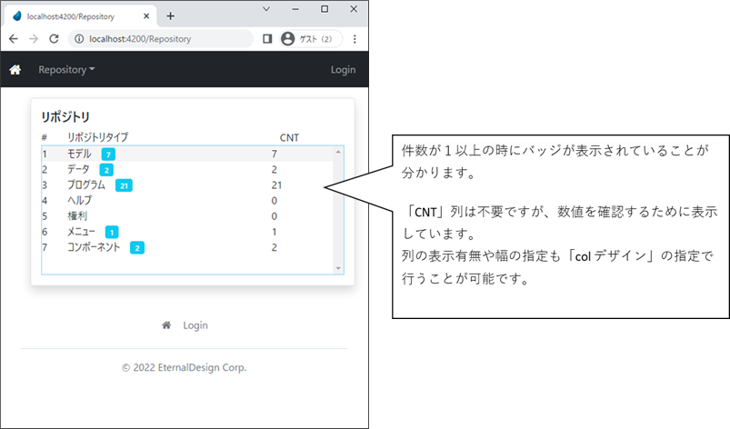The width and height of the screenshot is (730, 429).
Task: Open the tab search chevron in the title bar
Action: click(265, 8)
